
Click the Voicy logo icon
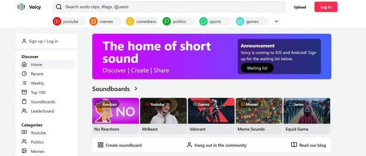[x=21, y=7]
